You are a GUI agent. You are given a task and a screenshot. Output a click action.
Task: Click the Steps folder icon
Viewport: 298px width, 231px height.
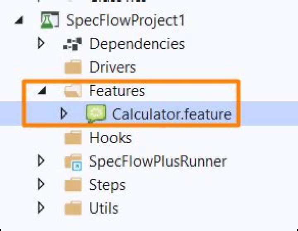pos(73,185)
